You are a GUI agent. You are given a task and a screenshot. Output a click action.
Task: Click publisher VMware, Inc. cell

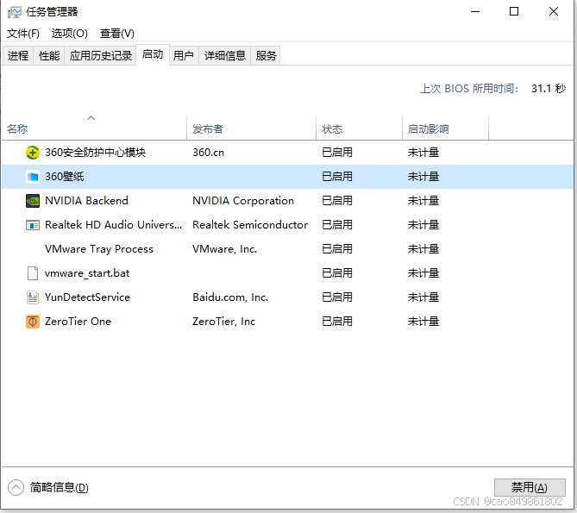[225, 249]
